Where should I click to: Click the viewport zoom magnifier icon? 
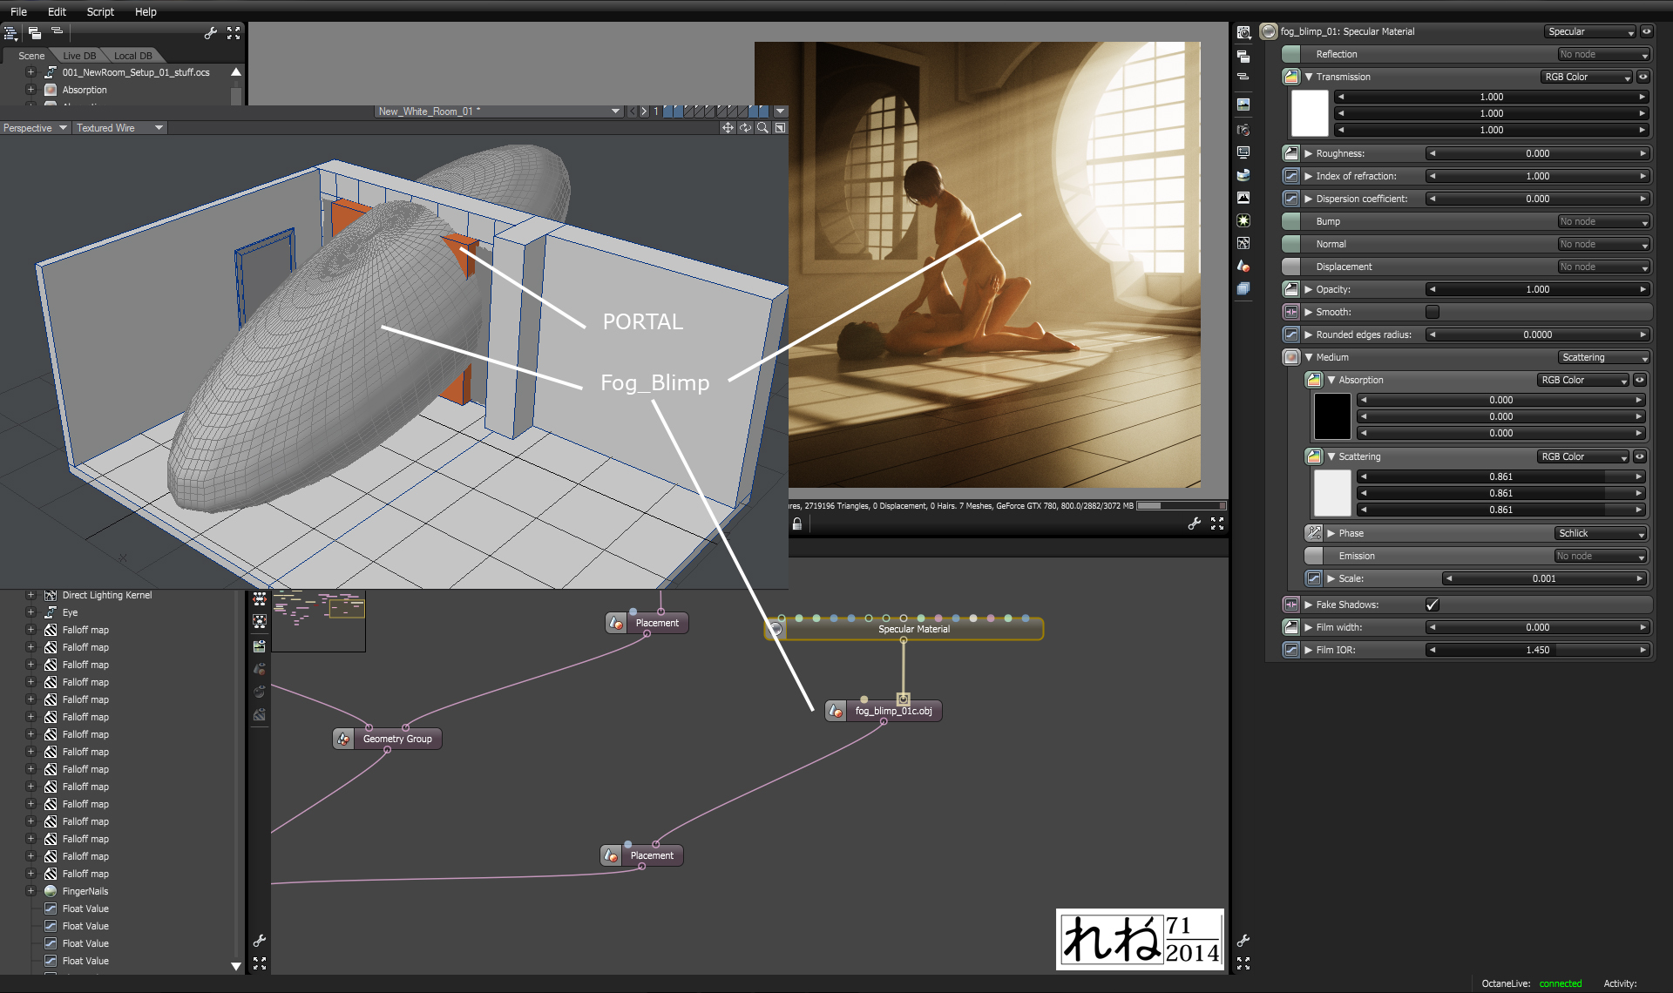click(x=762, y=128)
